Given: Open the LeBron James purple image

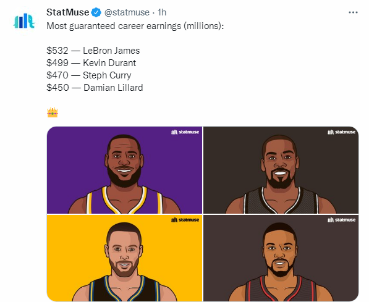Looking at the screenshot, I should (x=124, y=170).
